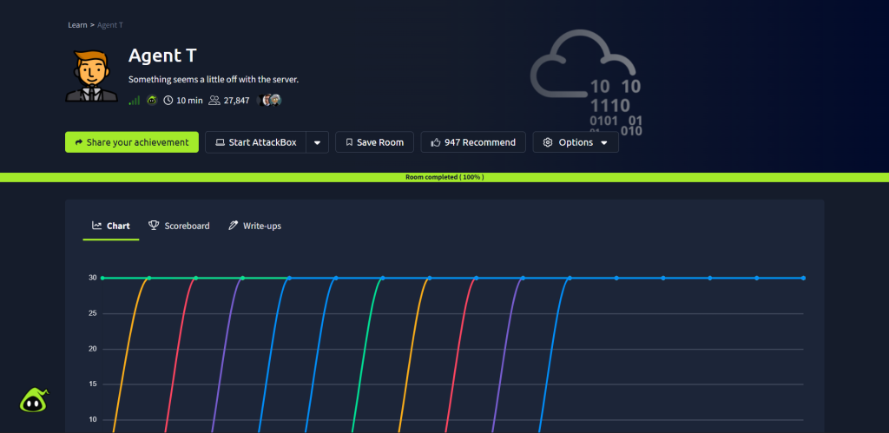Launch the Start AttackBox button
Screen dimensions: 889x433
256,142
